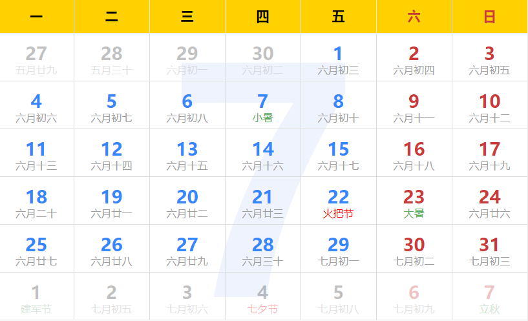Select July 10 (六月十二)
Viewport: 528px width, 321px height.
click(490, 105)
